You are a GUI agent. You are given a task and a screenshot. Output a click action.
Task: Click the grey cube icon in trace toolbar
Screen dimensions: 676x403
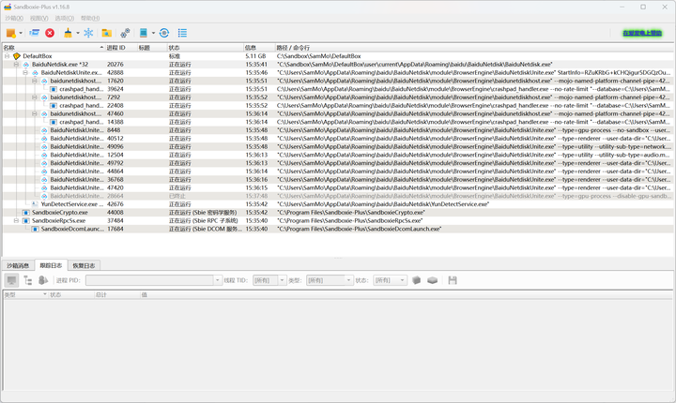pos(416,280)
